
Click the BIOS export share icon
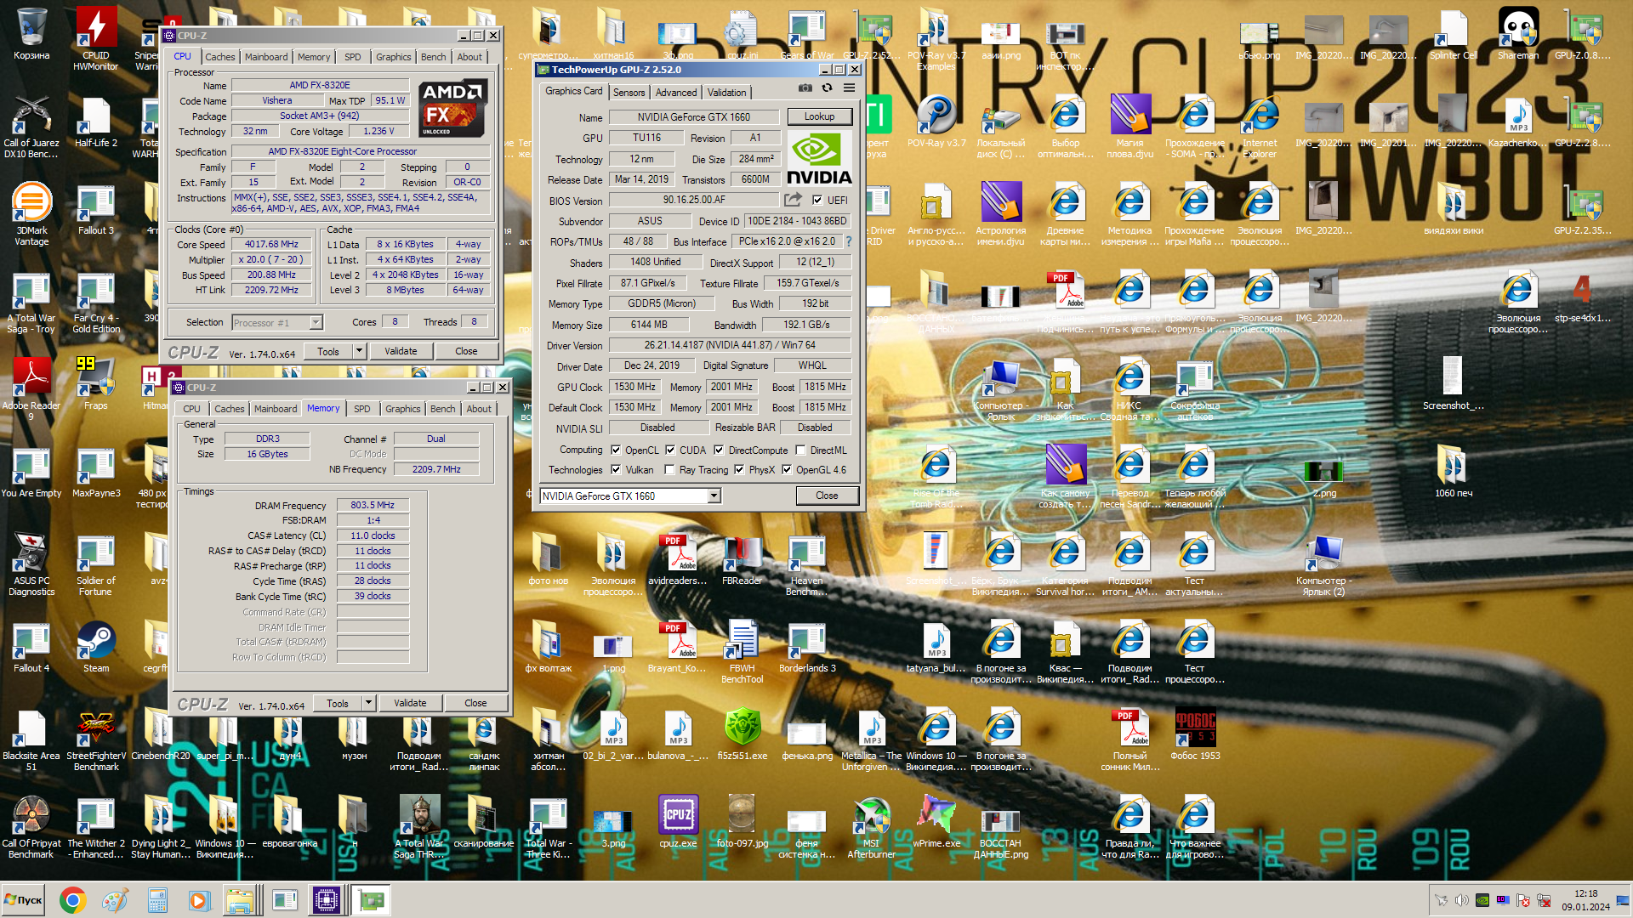(x=793, y=200)
